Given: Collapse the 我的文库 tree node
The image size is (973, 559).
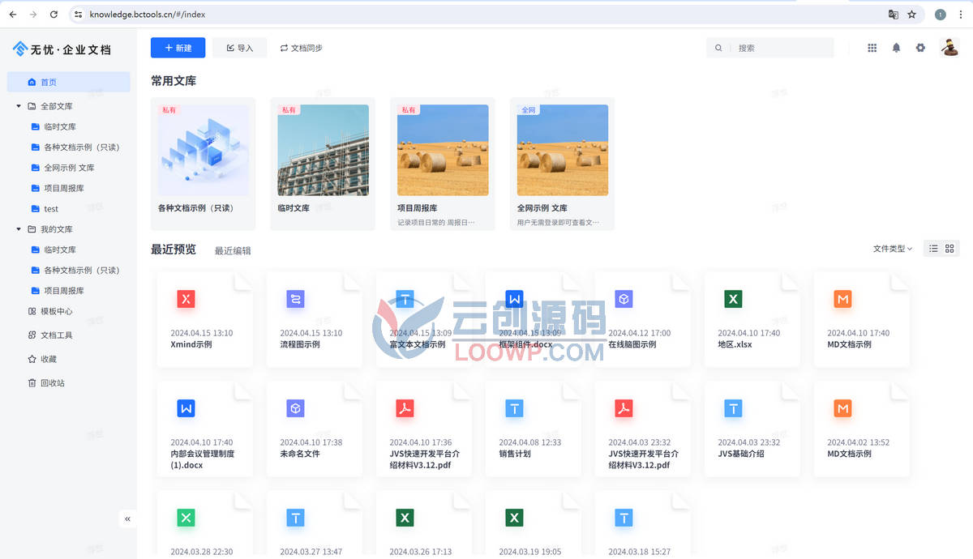Looking at the screenshot, I should click(x=19, y=229).
